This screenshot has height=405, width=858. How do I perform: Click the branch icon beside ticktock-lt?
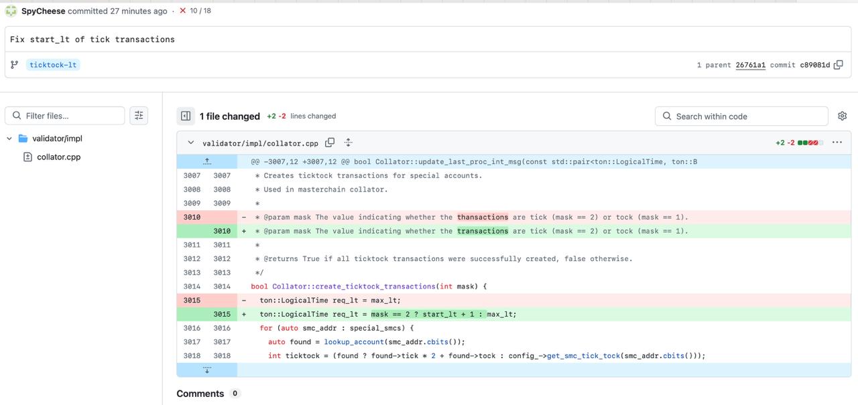coord(14,65)
